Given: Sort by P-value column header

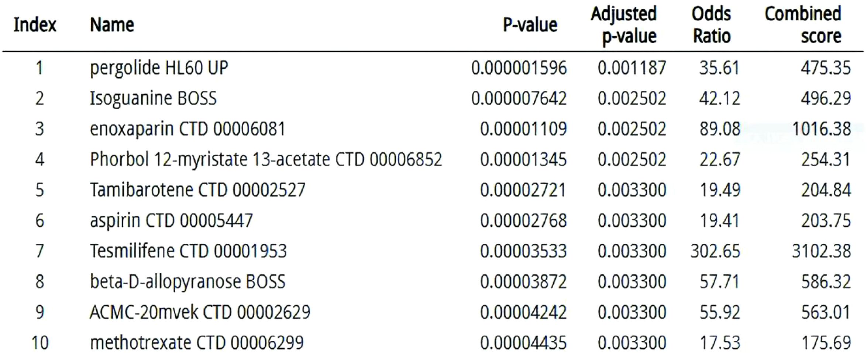Looking at the screenshot, I should coord(530,25).
